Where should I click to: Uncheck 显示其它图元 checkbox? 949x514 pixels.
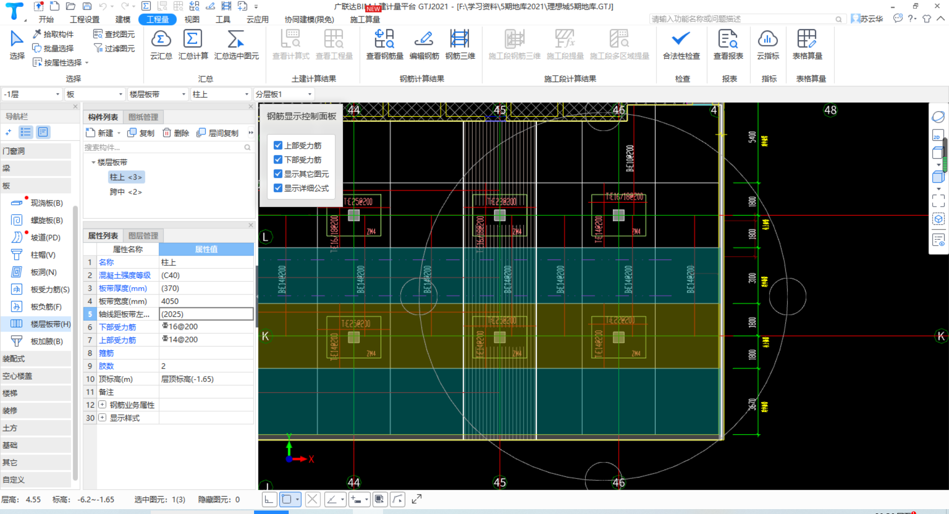[278, 174]
